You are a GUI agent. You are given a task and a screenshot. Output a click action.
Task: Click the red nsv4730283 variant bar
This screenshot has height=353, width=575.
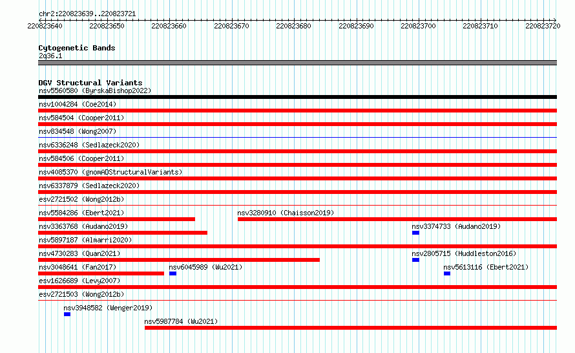point(179,260)
